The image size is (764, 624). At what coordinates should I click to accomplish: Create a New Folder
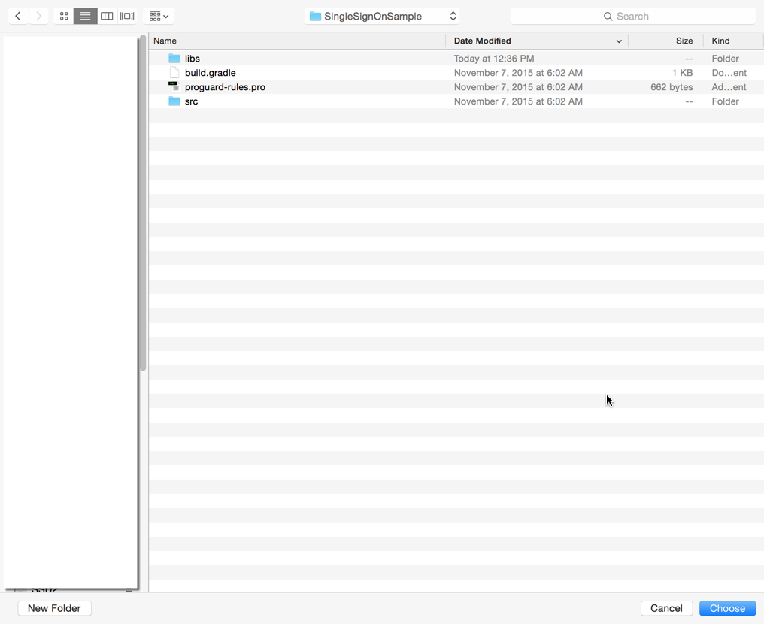55,608
